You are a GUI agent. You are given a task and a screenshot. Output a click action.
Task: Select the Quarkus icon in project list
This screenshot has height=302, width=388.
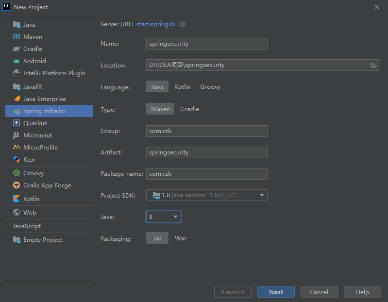(x=17, y=123)
